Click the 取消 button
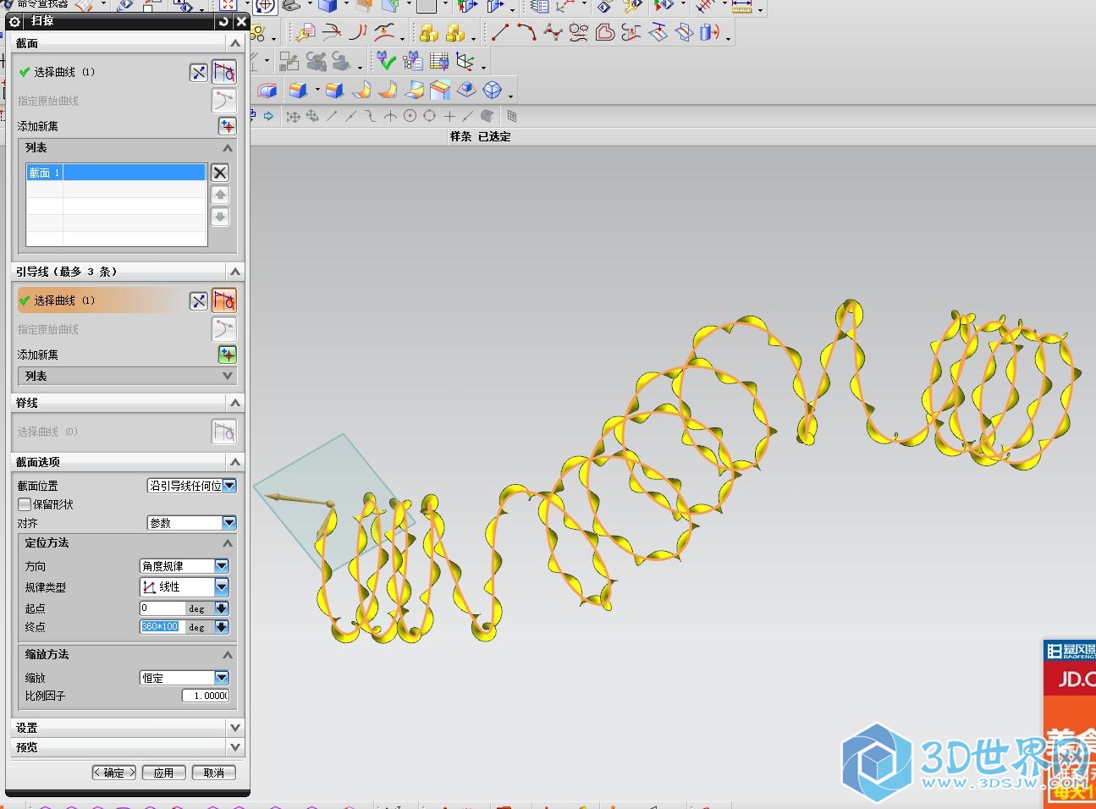Screen dimensions: 1096x809 tap(214, 773)
